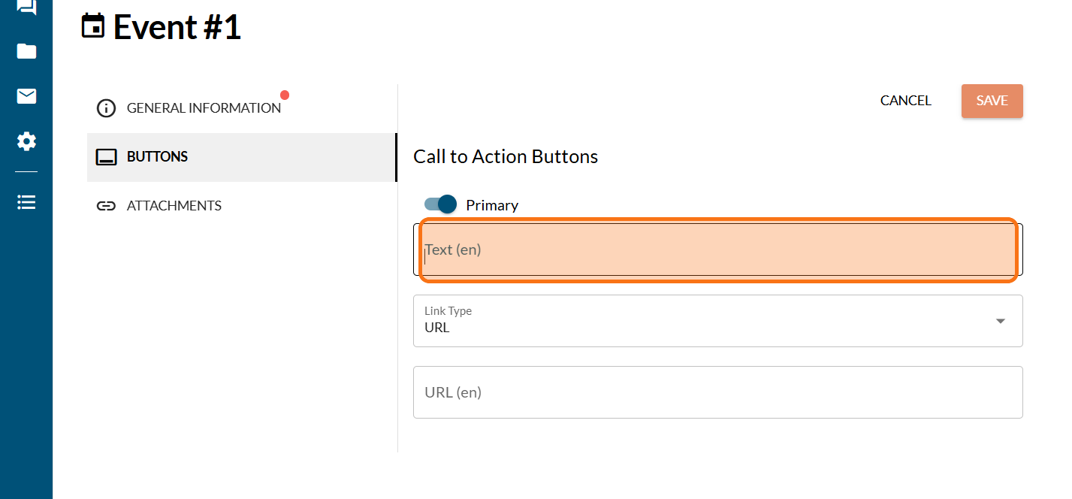
Task: Open the settings gear icon
Action: coord(26,141)
